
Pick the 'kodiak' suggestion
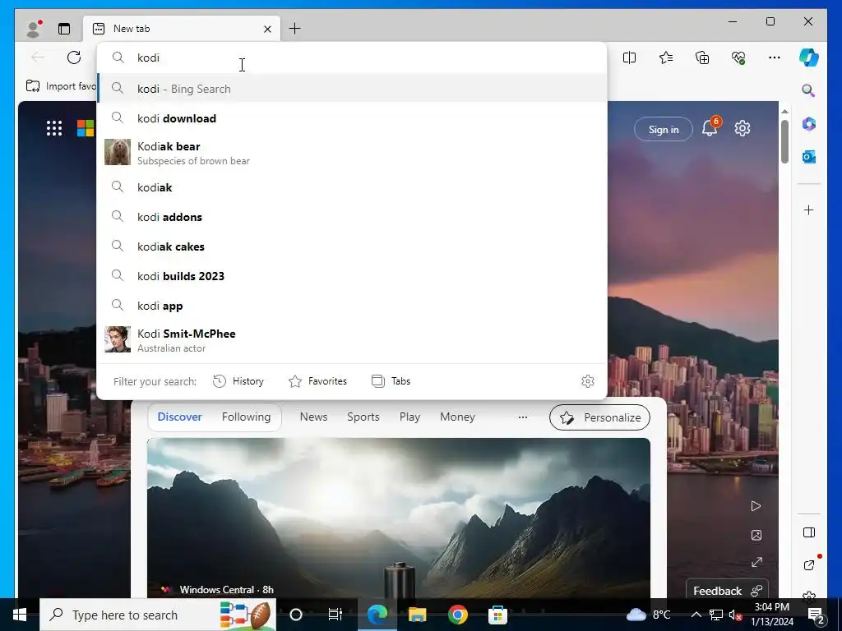(352, 187)
